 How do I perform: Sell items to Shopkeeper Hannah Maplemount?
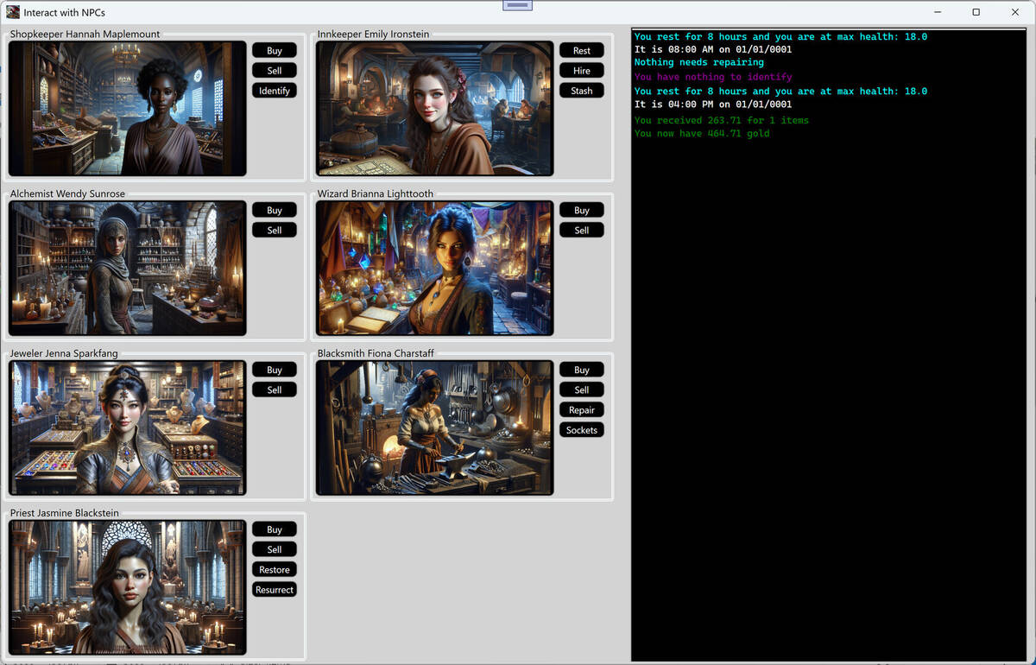(275, 70)
